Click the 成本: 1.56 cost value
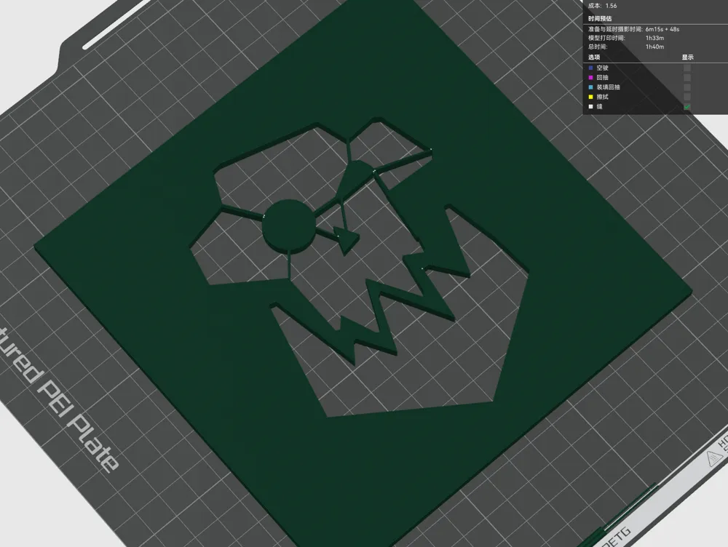Viewport: 728px width, 547px height. click(602, 6)
